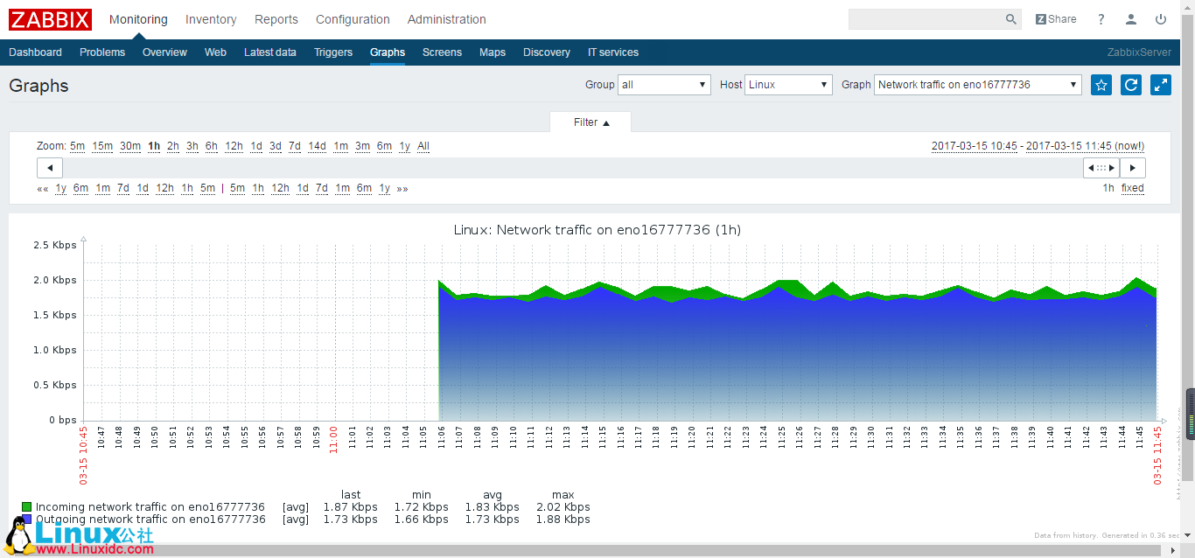
Task: Click the search magnifier icon
Action: pyautogui.click(x=1010, y=18)
